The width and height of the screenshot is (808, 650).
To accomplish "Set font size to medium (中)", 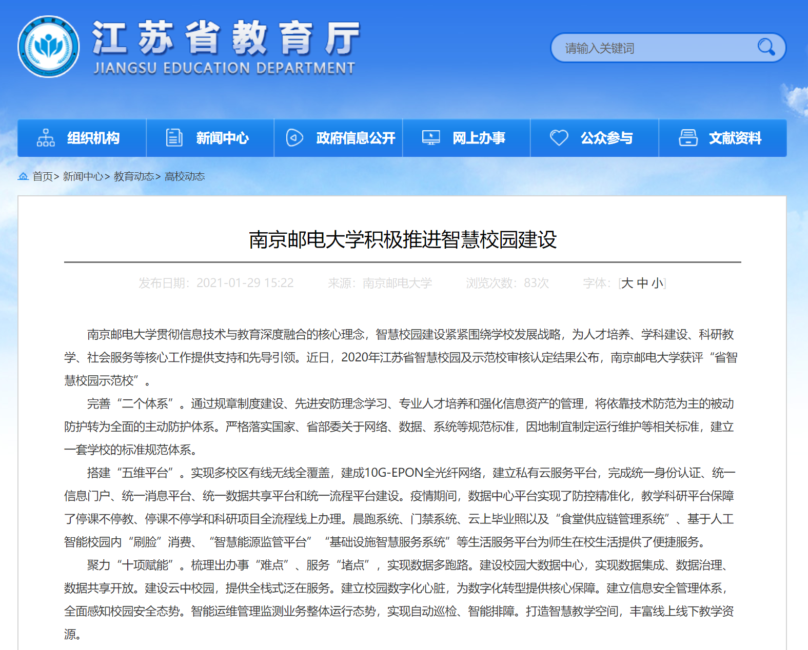I will pyautogui.click(x=642, y=283).
